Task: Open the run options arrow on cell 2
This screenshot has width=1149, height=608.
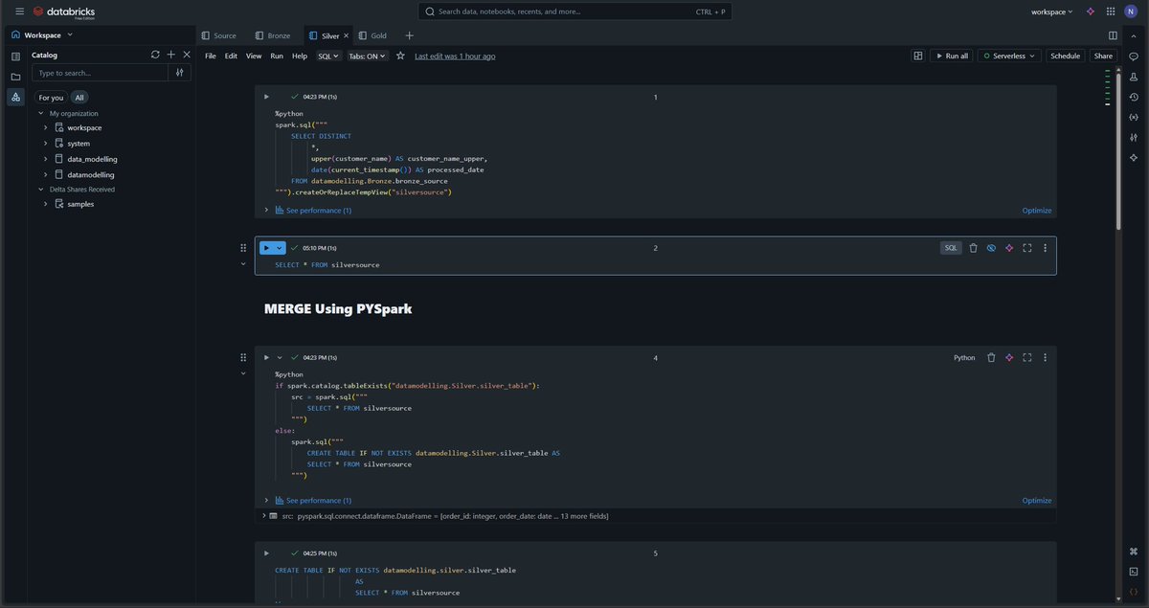Action: 280,248
